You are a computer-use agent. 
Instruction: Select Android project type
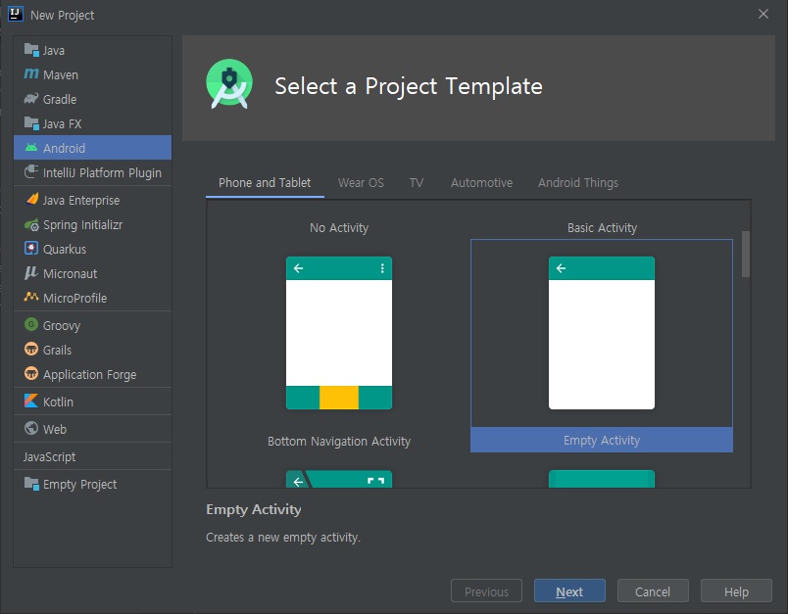click(x=92, y=148)
